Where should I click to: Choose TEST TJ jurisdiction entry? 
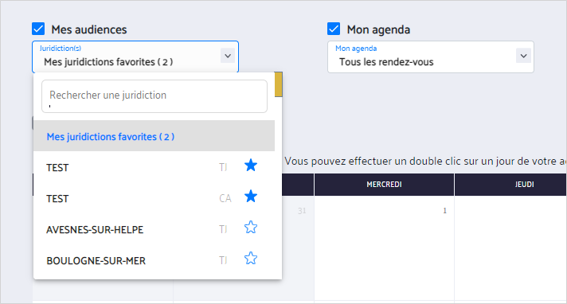154,167
